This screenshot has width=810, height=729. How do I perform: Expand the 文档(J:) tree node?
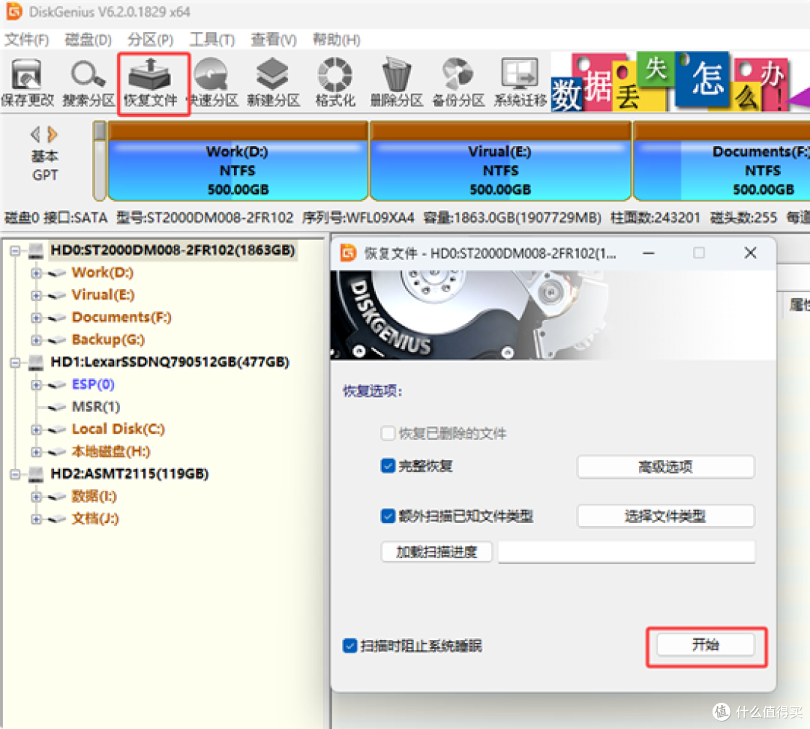click(x=36, y=519)
